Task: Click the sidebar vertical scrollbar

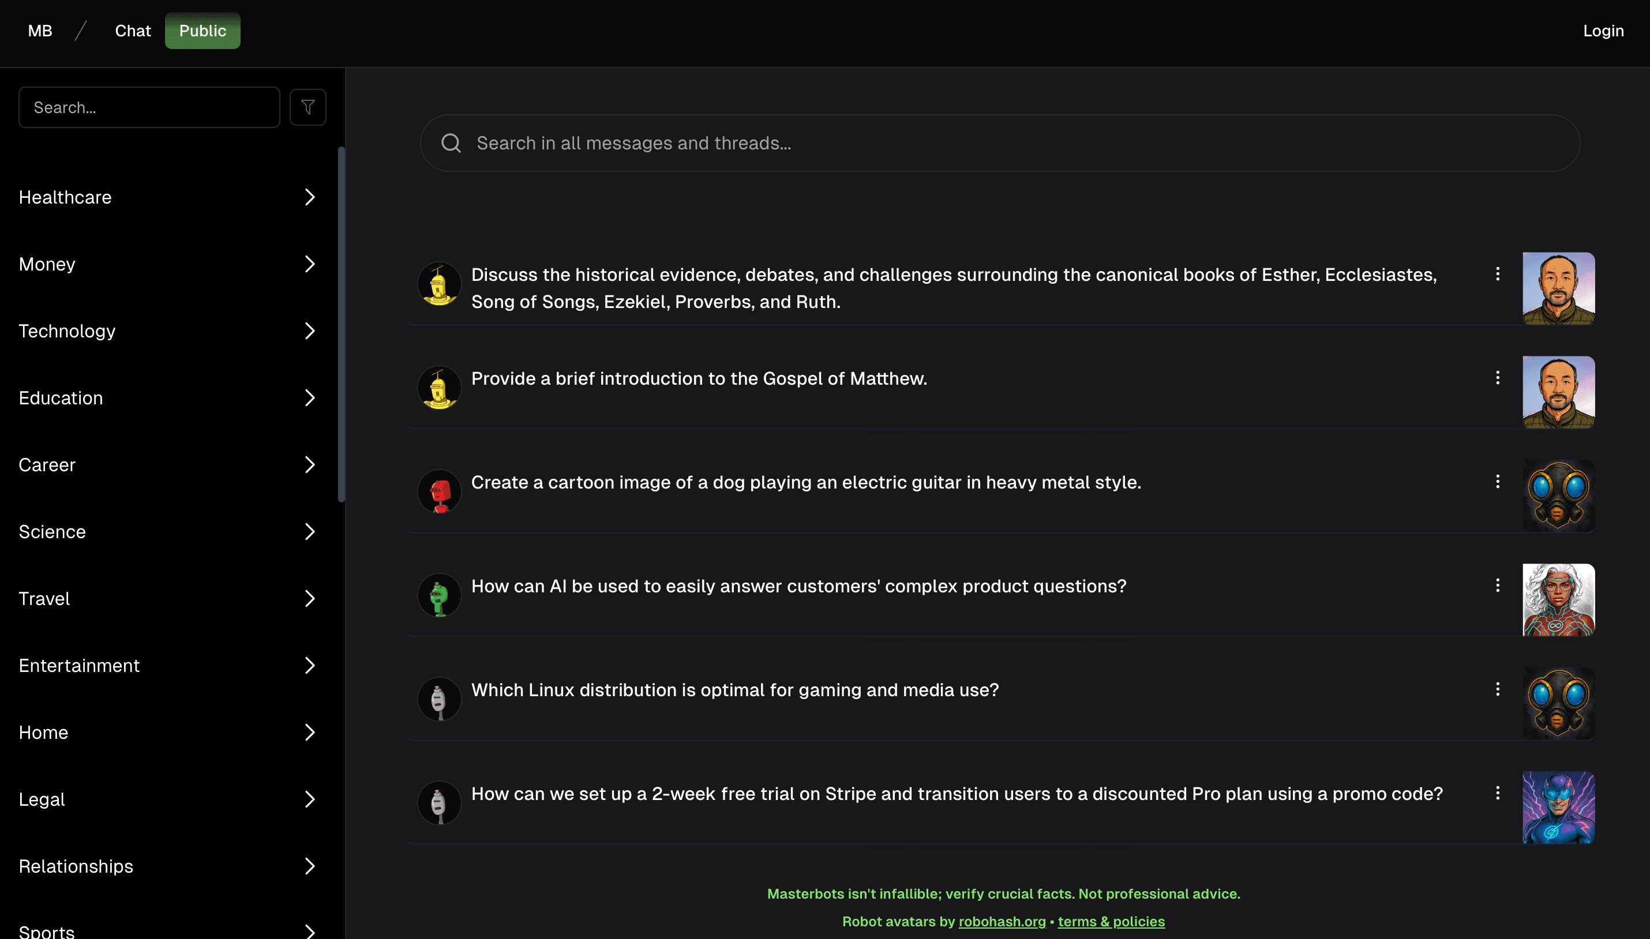Action: pyautogui.click(x=341, y=322)
